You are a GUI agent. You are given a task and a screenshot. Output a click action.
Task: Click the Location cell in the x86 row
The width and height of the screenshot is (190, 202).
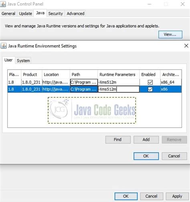coord(56,89)
